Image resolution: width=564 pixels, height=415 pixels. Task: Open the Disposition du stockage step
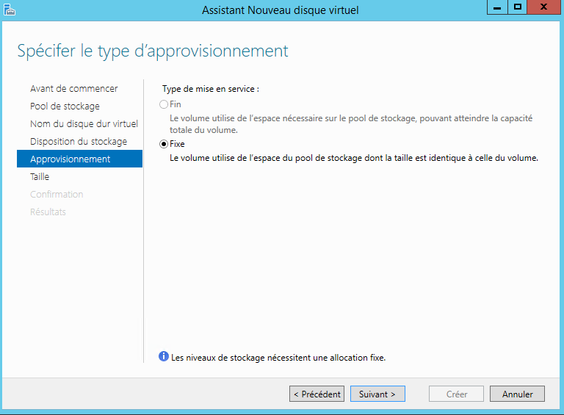point(79,141)
